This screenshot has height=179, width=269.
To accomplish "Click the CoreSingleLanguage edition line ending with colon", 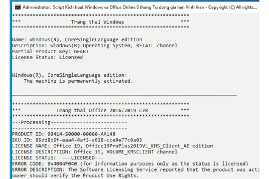I will point(69,75).
